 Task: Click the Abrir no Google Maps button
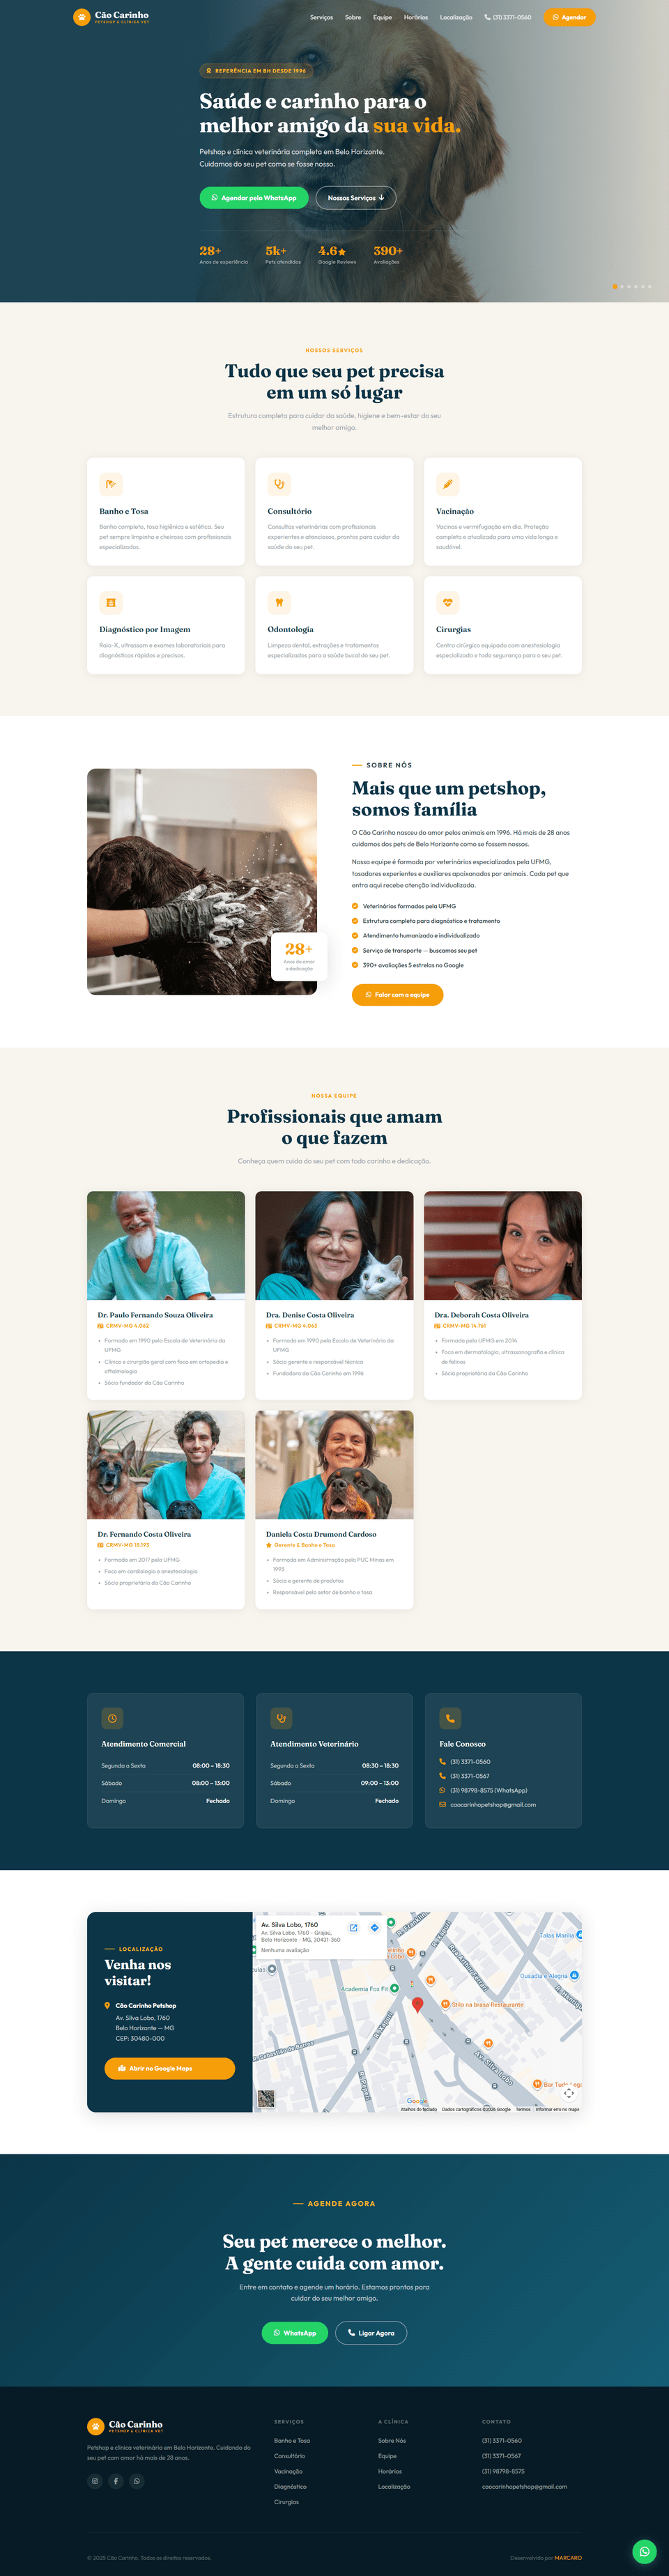(170, 2068)
